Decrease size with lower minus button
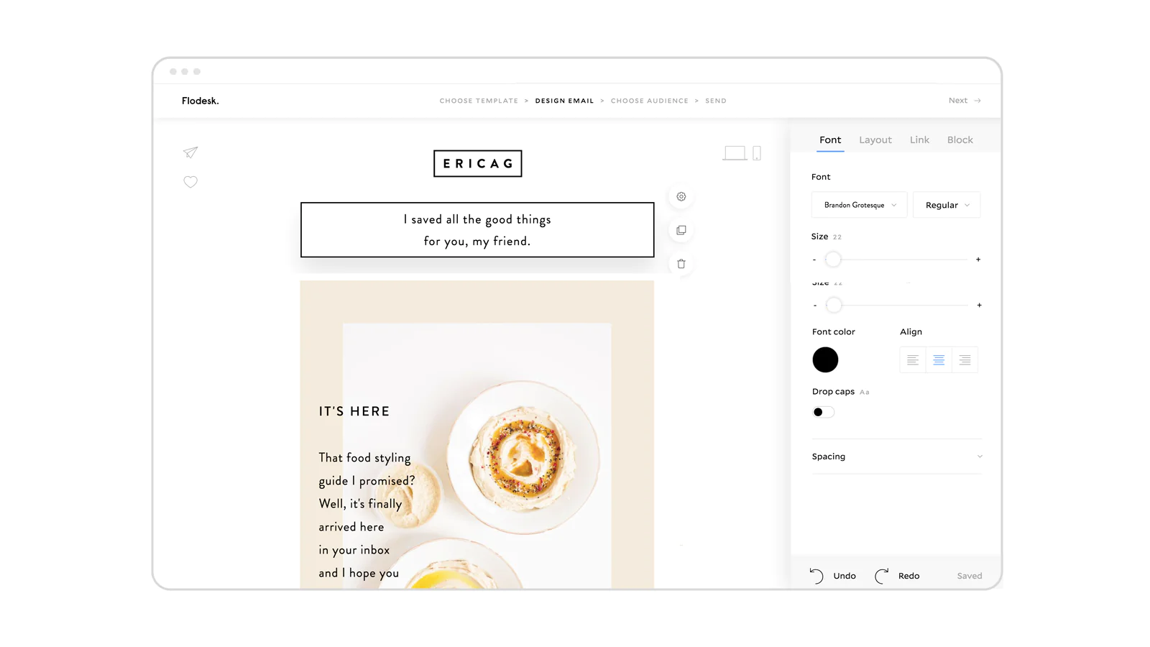The image size is (1150, 647). (x=815, y=306)
